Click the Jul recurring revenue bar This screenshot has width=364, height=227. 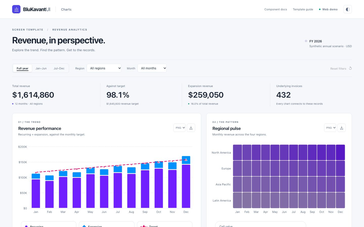pos(118,190)
